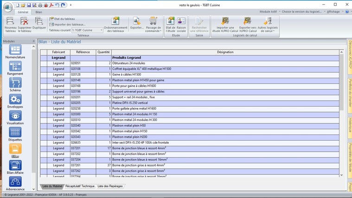Click Importer une étude XLPRO Calcul
The height and width of the screenshot is (198, 352).
coord(225,25)
